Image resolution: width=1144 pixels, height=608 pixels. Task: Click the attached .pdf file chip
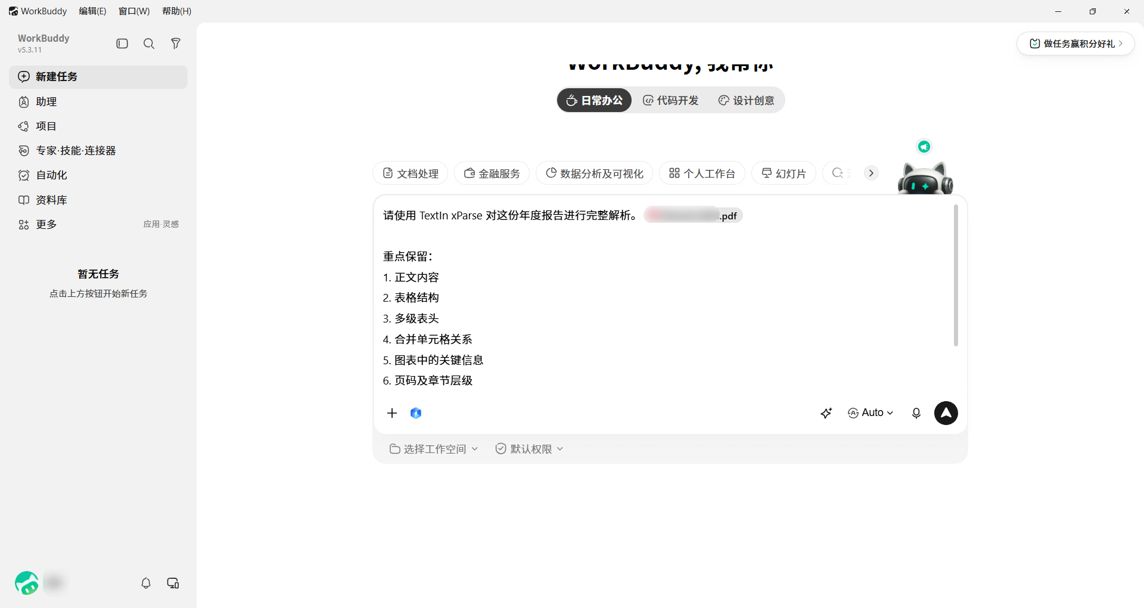[693, 215]
